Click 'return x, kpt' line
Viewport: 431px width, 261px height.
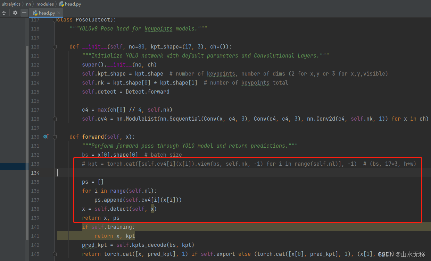coord(115,236)
